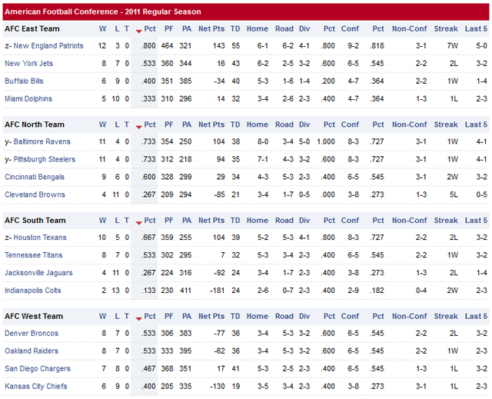Open the Baltimore Ravens team link
The image size is (492, 399).
click(42, 141)
